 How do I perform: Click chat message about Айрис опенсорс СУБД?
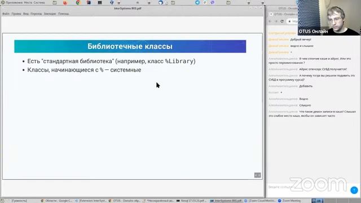323,69
